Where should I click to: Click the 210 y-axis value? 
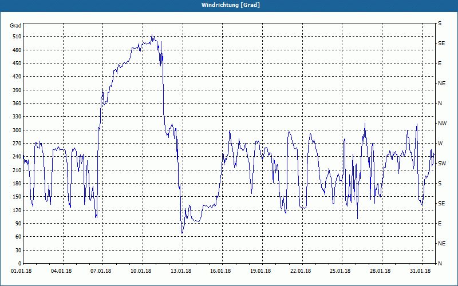click(17, 170)
